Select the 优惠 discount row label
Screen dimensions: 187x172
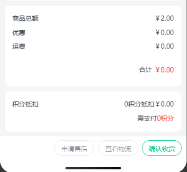[19, 33]
